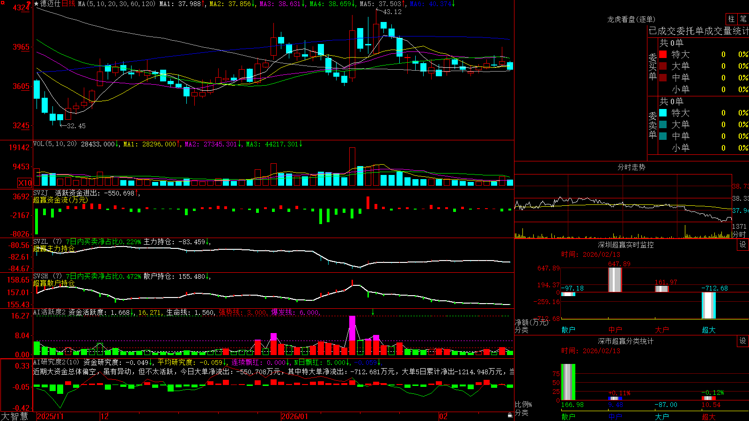The height and width of the screenshot is (421, 749).
Task: Click the star icon before 德迈仕
Action: tap(37, 4)
